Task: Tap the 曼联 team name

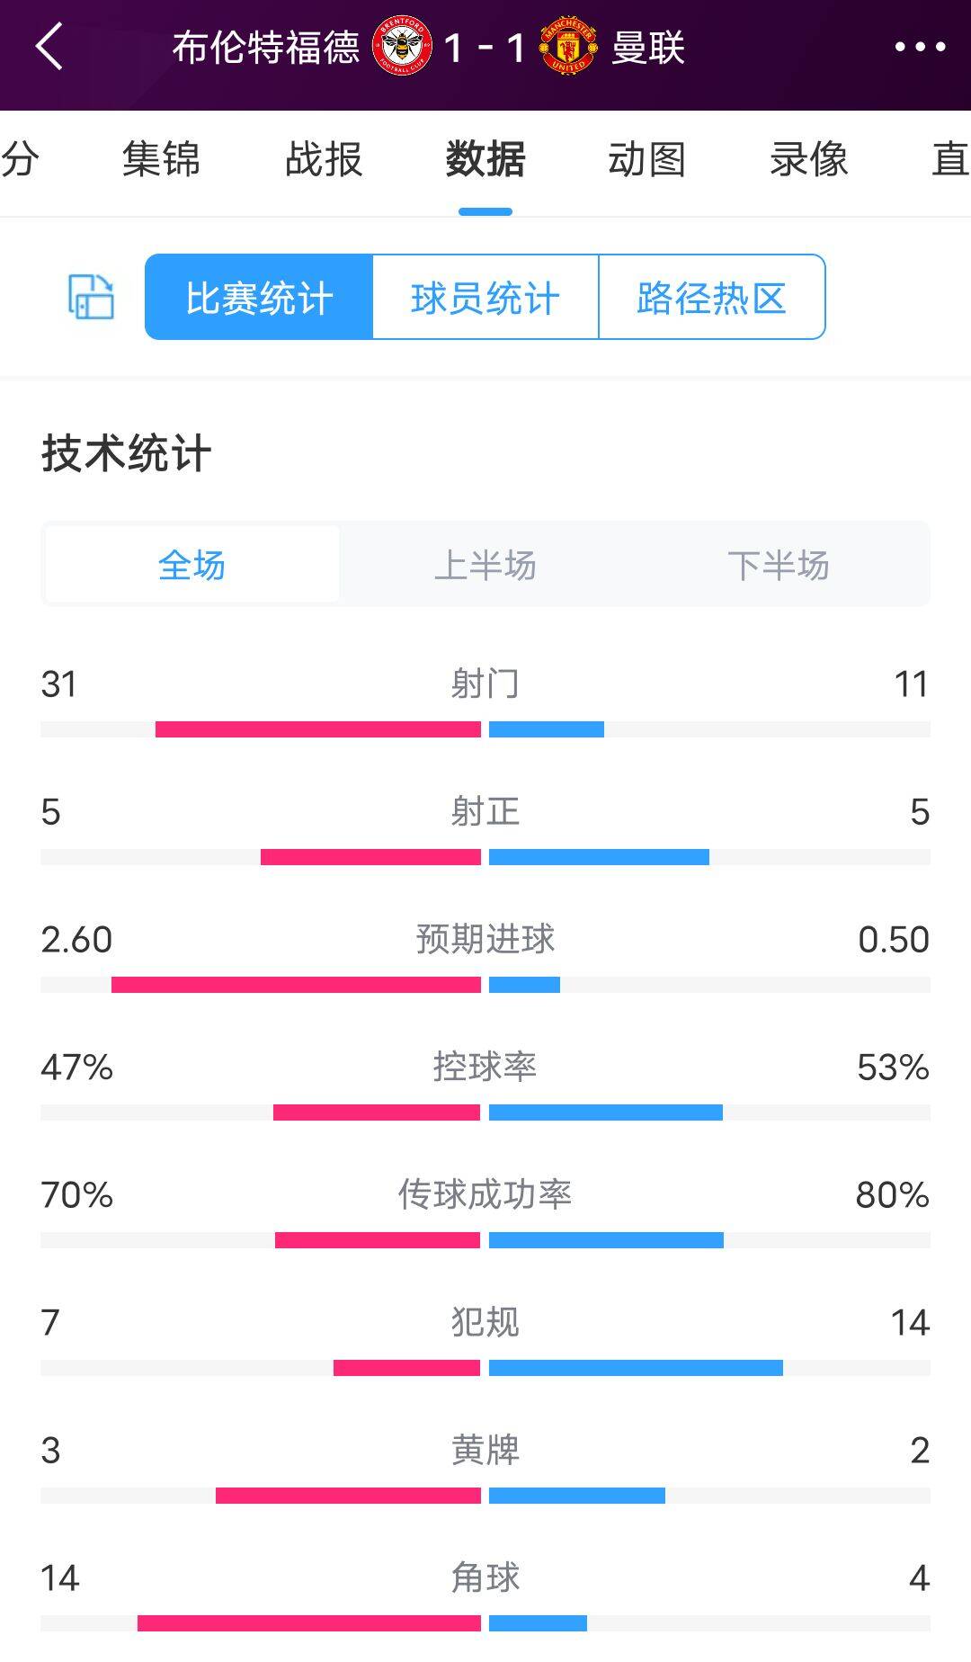Action: point(648,47)
